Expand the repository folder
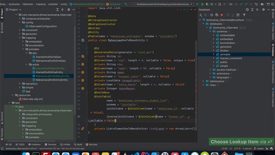This screenshot has height=155, width=275. (19, 84)
